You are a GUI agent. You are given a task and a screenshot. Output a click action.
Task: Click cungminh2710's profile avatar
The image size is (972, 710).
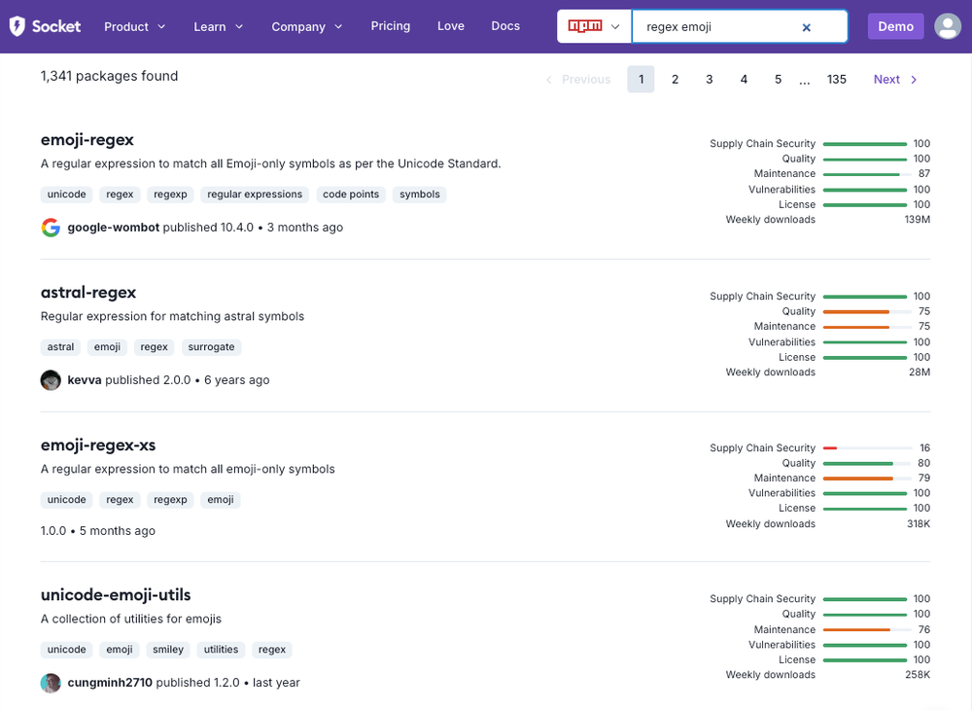pyautogui.click(x=51, y=683)
